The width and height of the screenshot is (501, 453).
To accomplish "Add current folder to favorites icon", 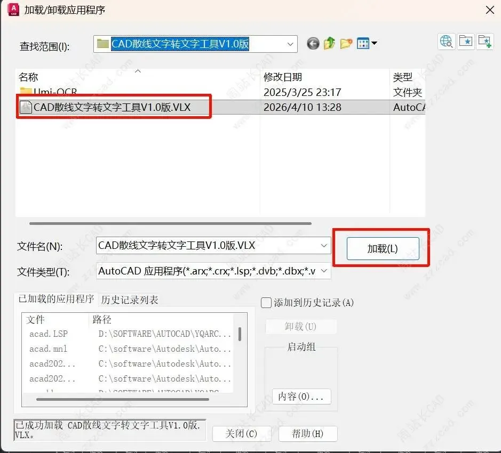I will coord(484,42).
